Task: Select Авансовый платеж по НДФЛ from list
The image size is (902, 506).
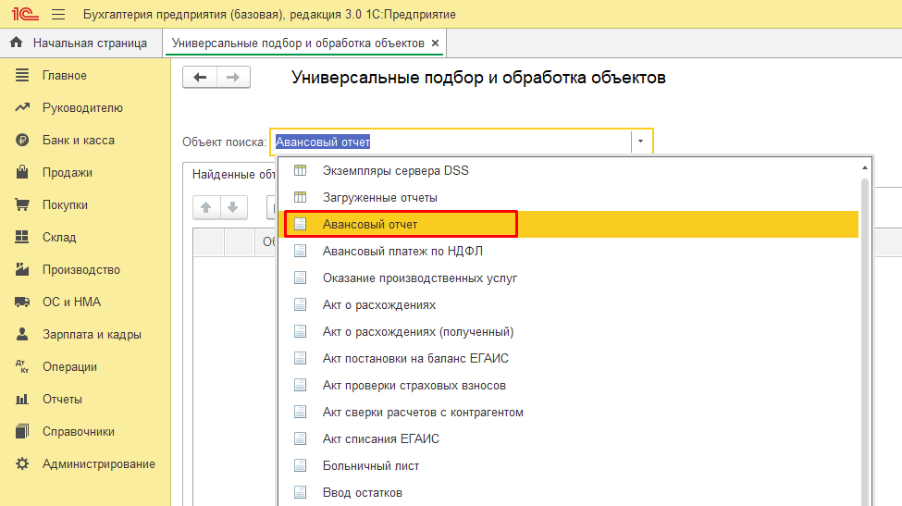Action: click(402, 251)
